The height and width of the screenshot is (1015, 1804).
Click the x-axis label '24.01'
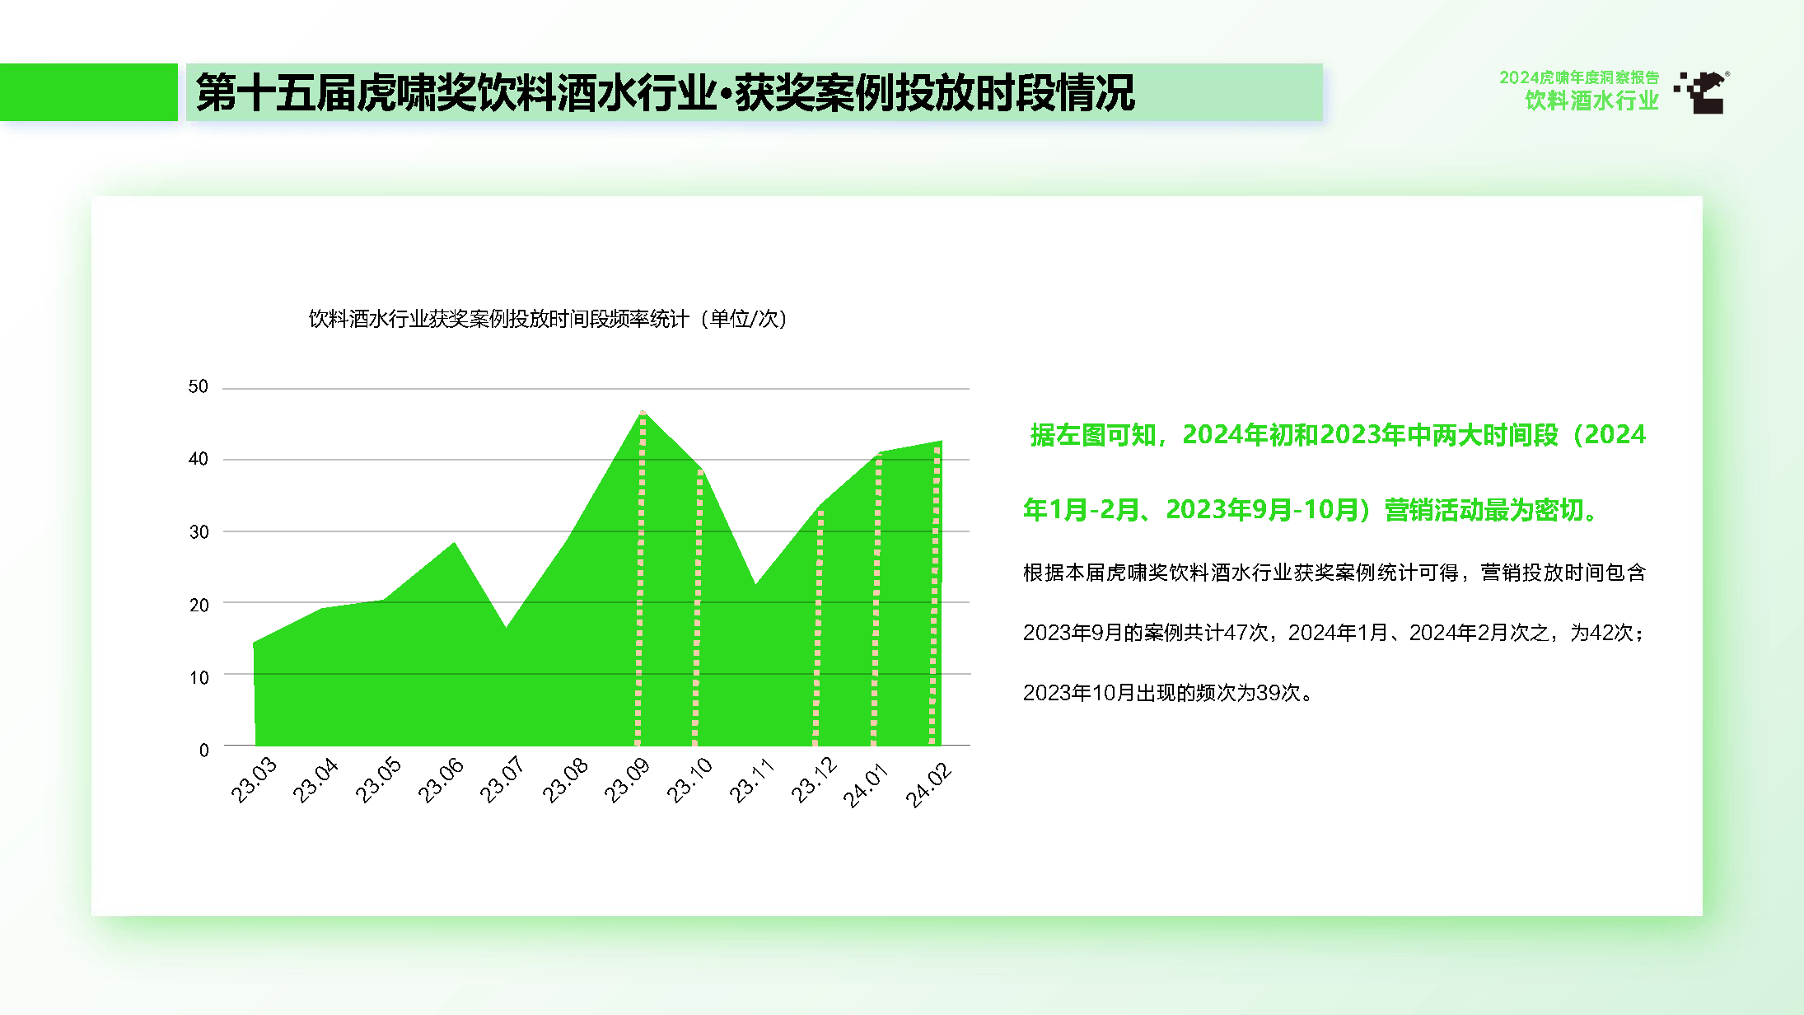pyautogui.click(x=867, y=784)
